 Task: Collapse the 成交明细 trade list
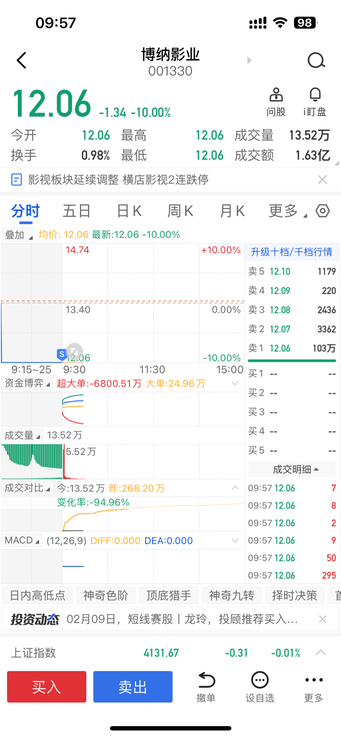pos(296,469)
